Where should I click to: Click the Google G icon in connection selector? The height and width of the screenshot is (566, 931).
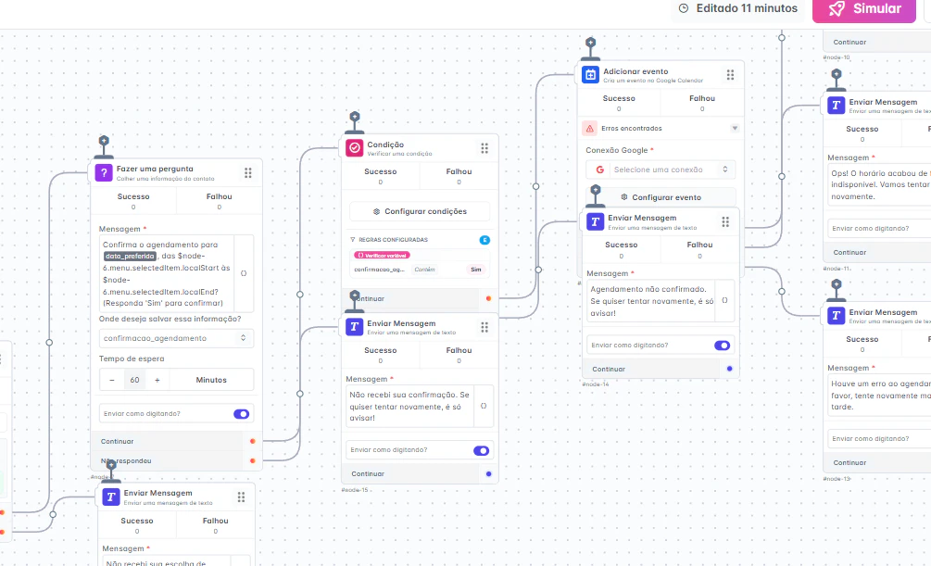[599, 170]
